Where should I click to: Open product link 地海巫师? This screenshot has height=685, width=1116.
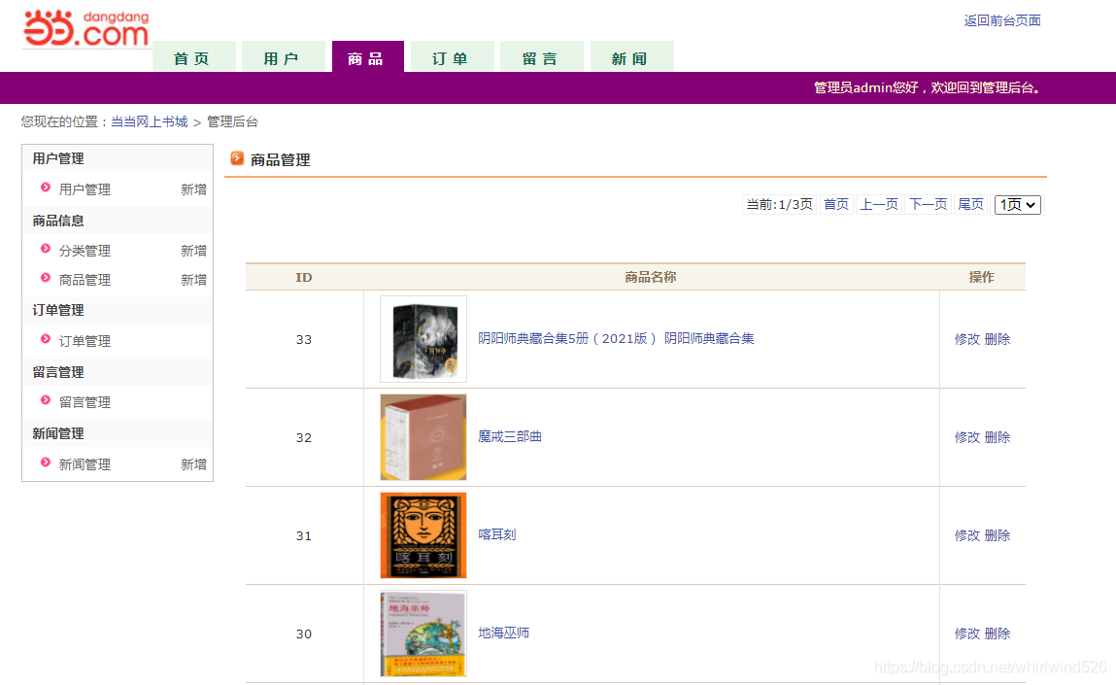tap(503, 634)
